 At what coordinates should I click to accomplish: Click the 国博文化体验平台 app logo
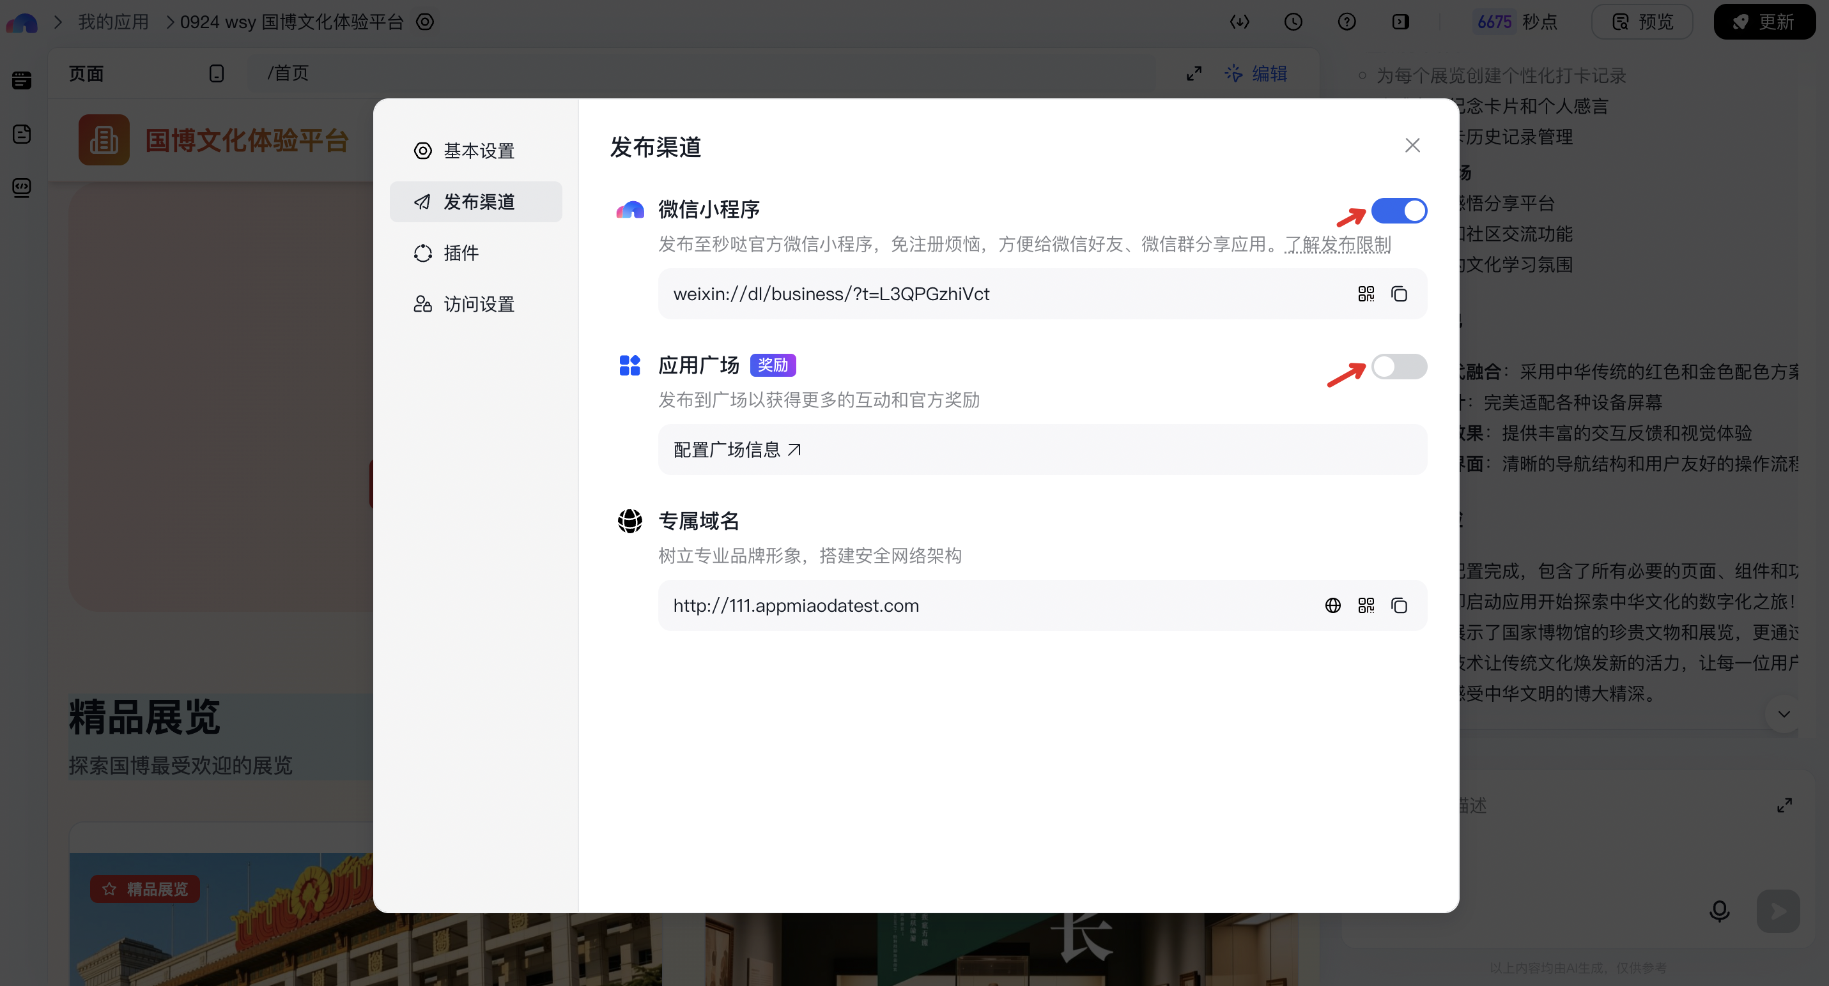[104, 140]
